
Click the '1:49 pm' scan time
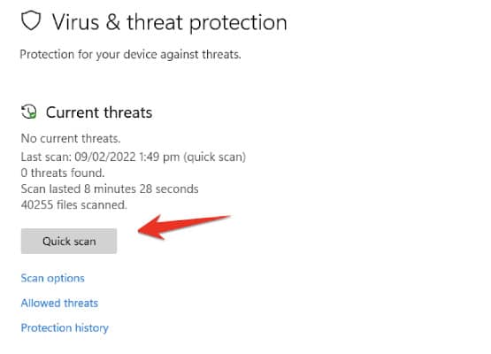point(159,157)
